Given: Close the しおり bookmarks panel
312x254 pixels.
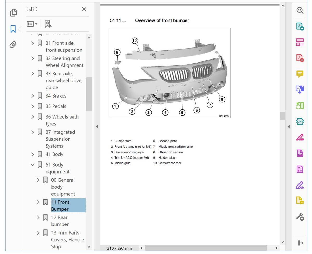Looking at the screenshot, I should (x=84, y=9).
